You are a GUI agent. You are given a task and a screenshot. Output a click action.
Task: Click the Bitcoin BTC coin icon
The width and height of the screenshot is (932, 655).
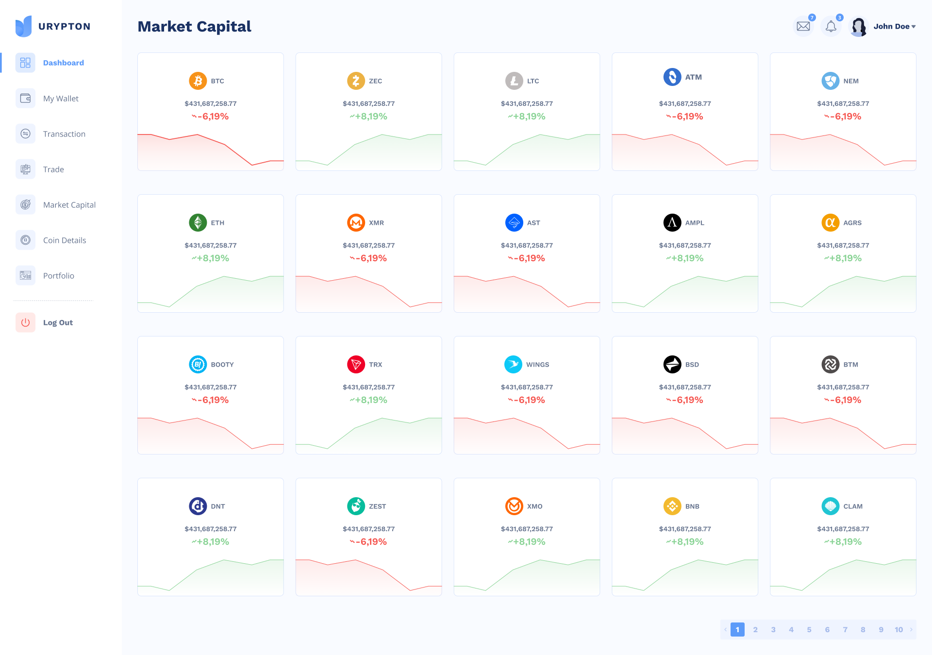[198, 81]
